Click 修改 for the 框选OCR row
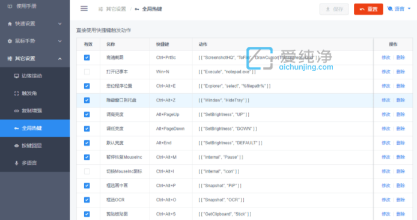417x220 pixels. coord(386,200)
